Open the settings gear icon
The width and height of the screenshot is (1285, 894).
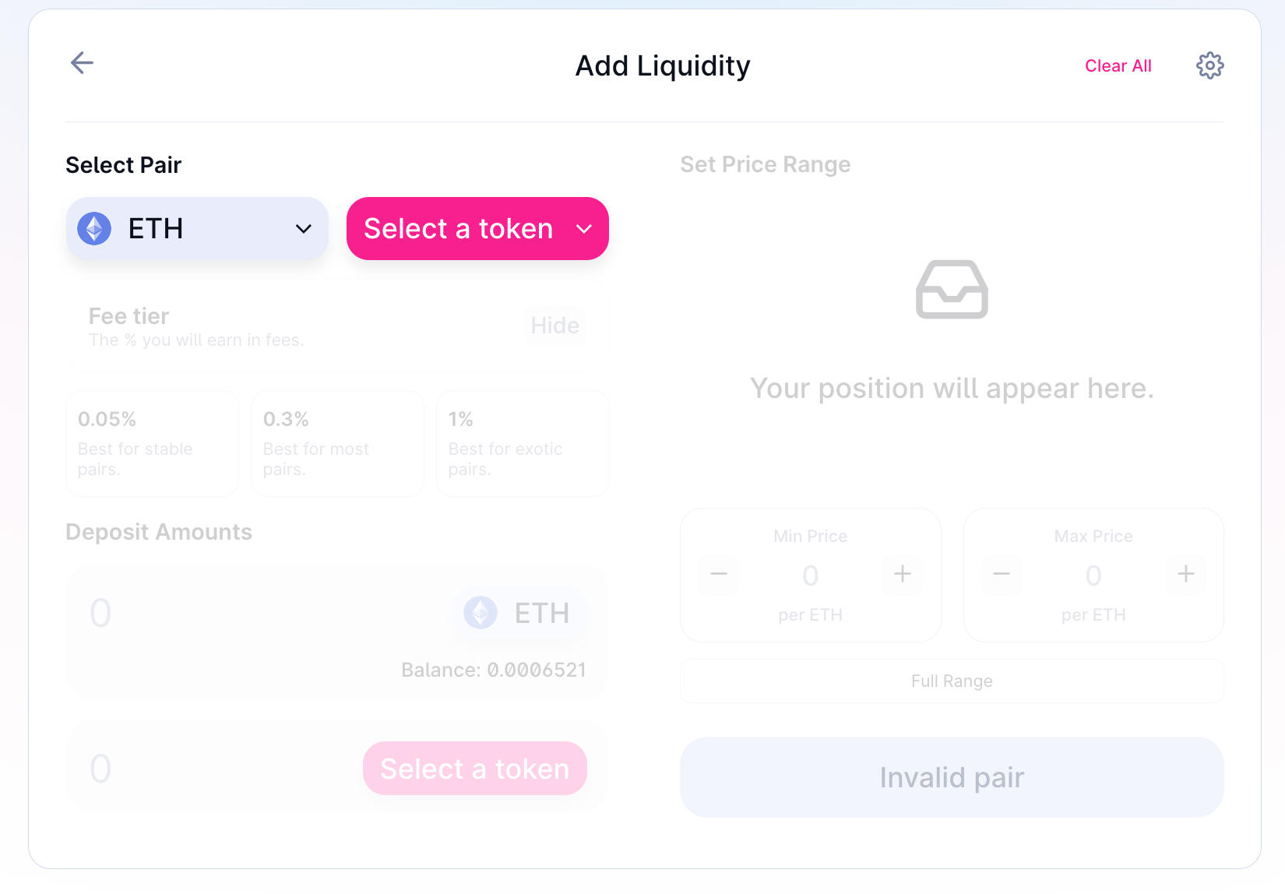(x=1209, y=65)
